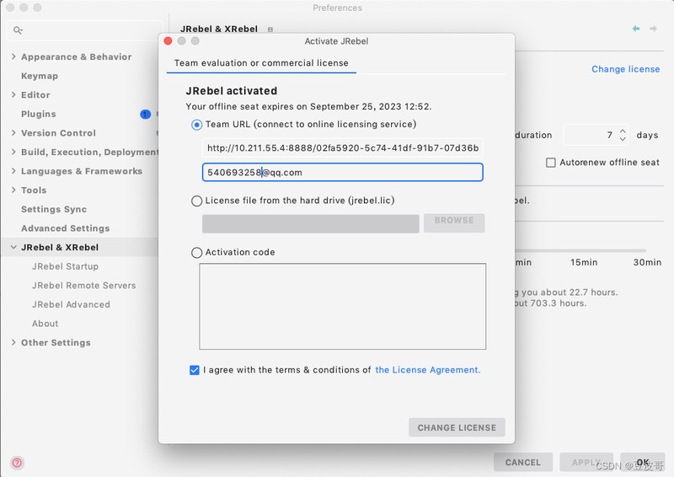This screenshot has width=674, height=477.
Task: Click the Plugins update badge
Action: pos(145,114)
